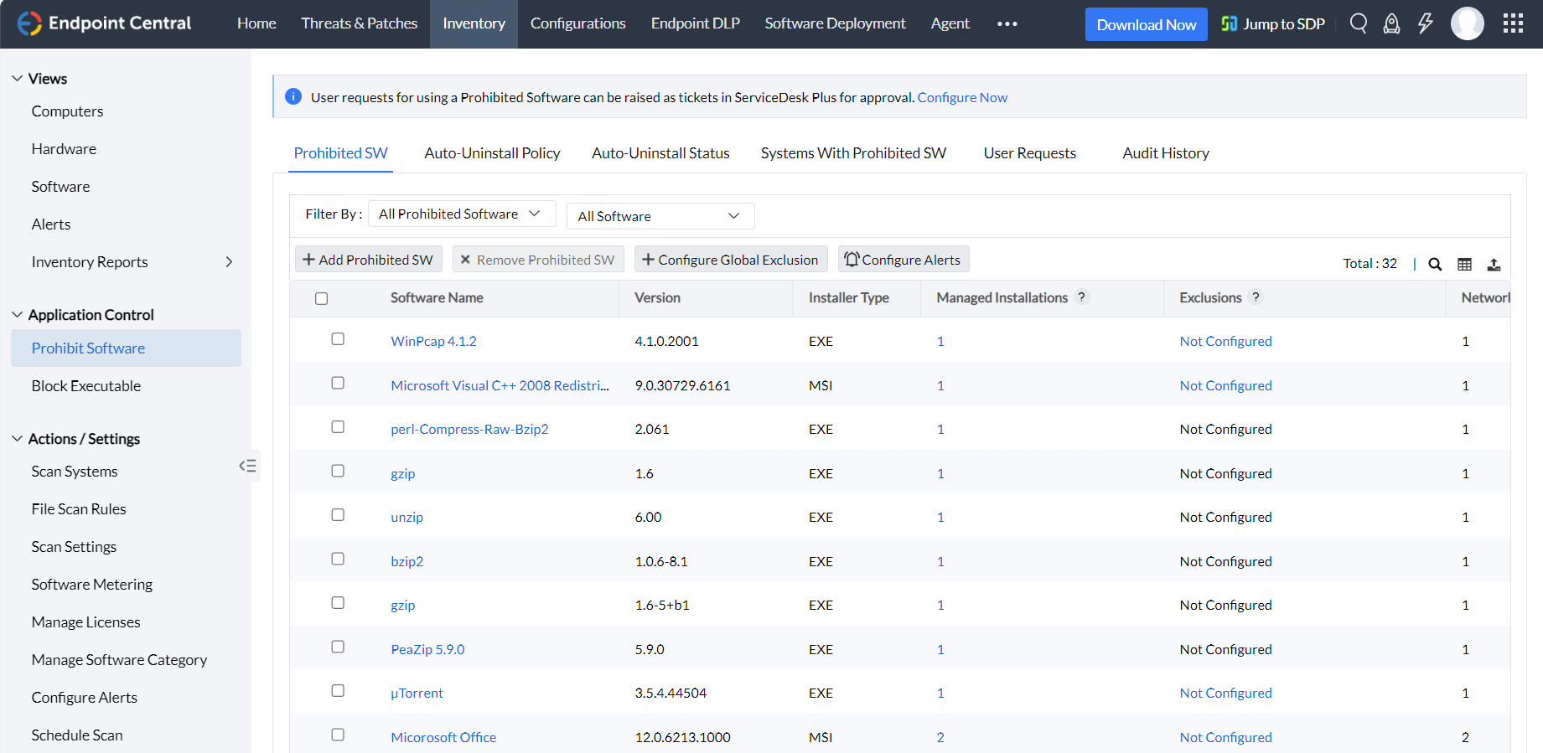Click the export icon beside Total count
This screenshot has width=1543, height=753.
1494,264
